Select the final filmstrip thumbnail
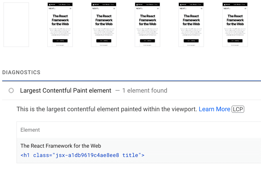Screen dimensions: 261x169 point(235,25)
